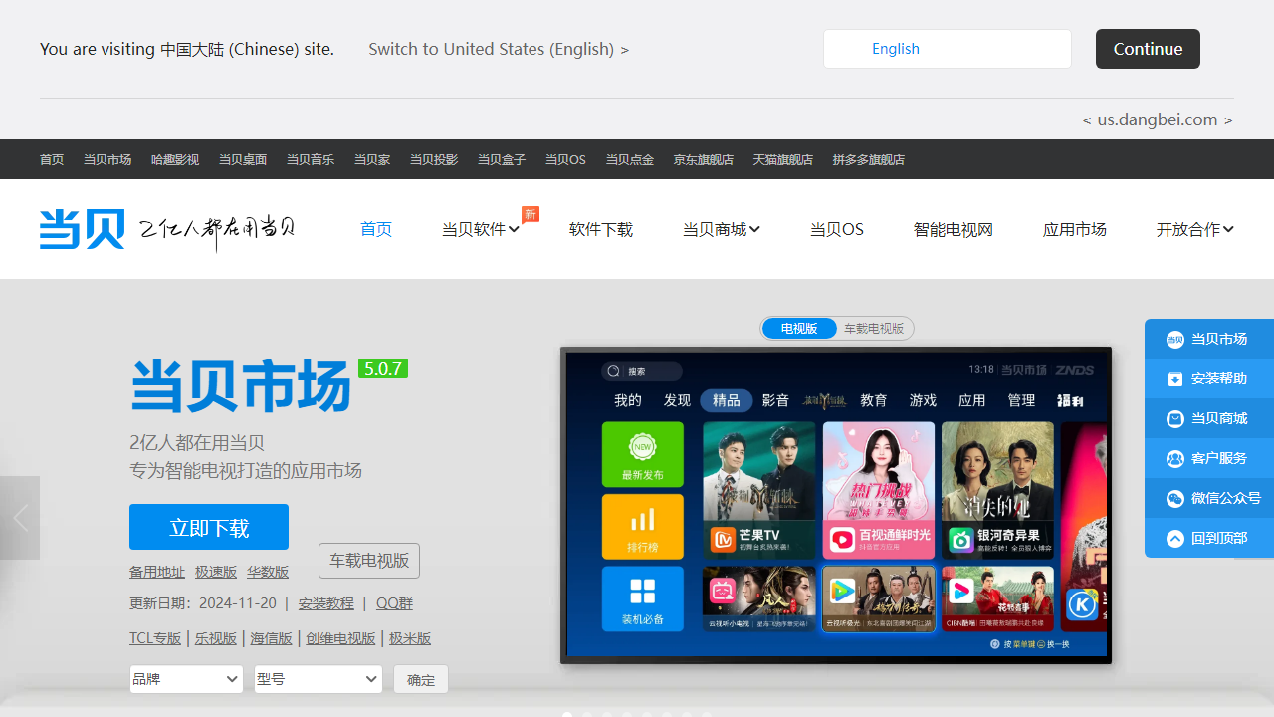Open 拼多多旗舰店 in top bar
The height and width of the screenshot is (717, 1274).
pos(869,159)
